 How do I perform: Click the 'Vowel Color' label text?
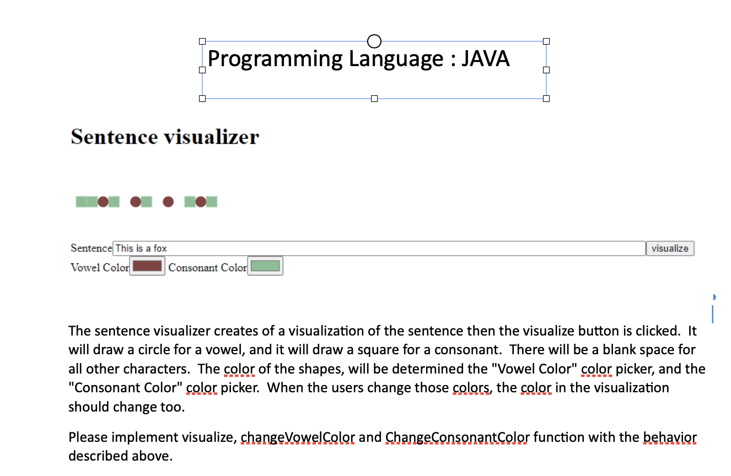tap(99, 267)
